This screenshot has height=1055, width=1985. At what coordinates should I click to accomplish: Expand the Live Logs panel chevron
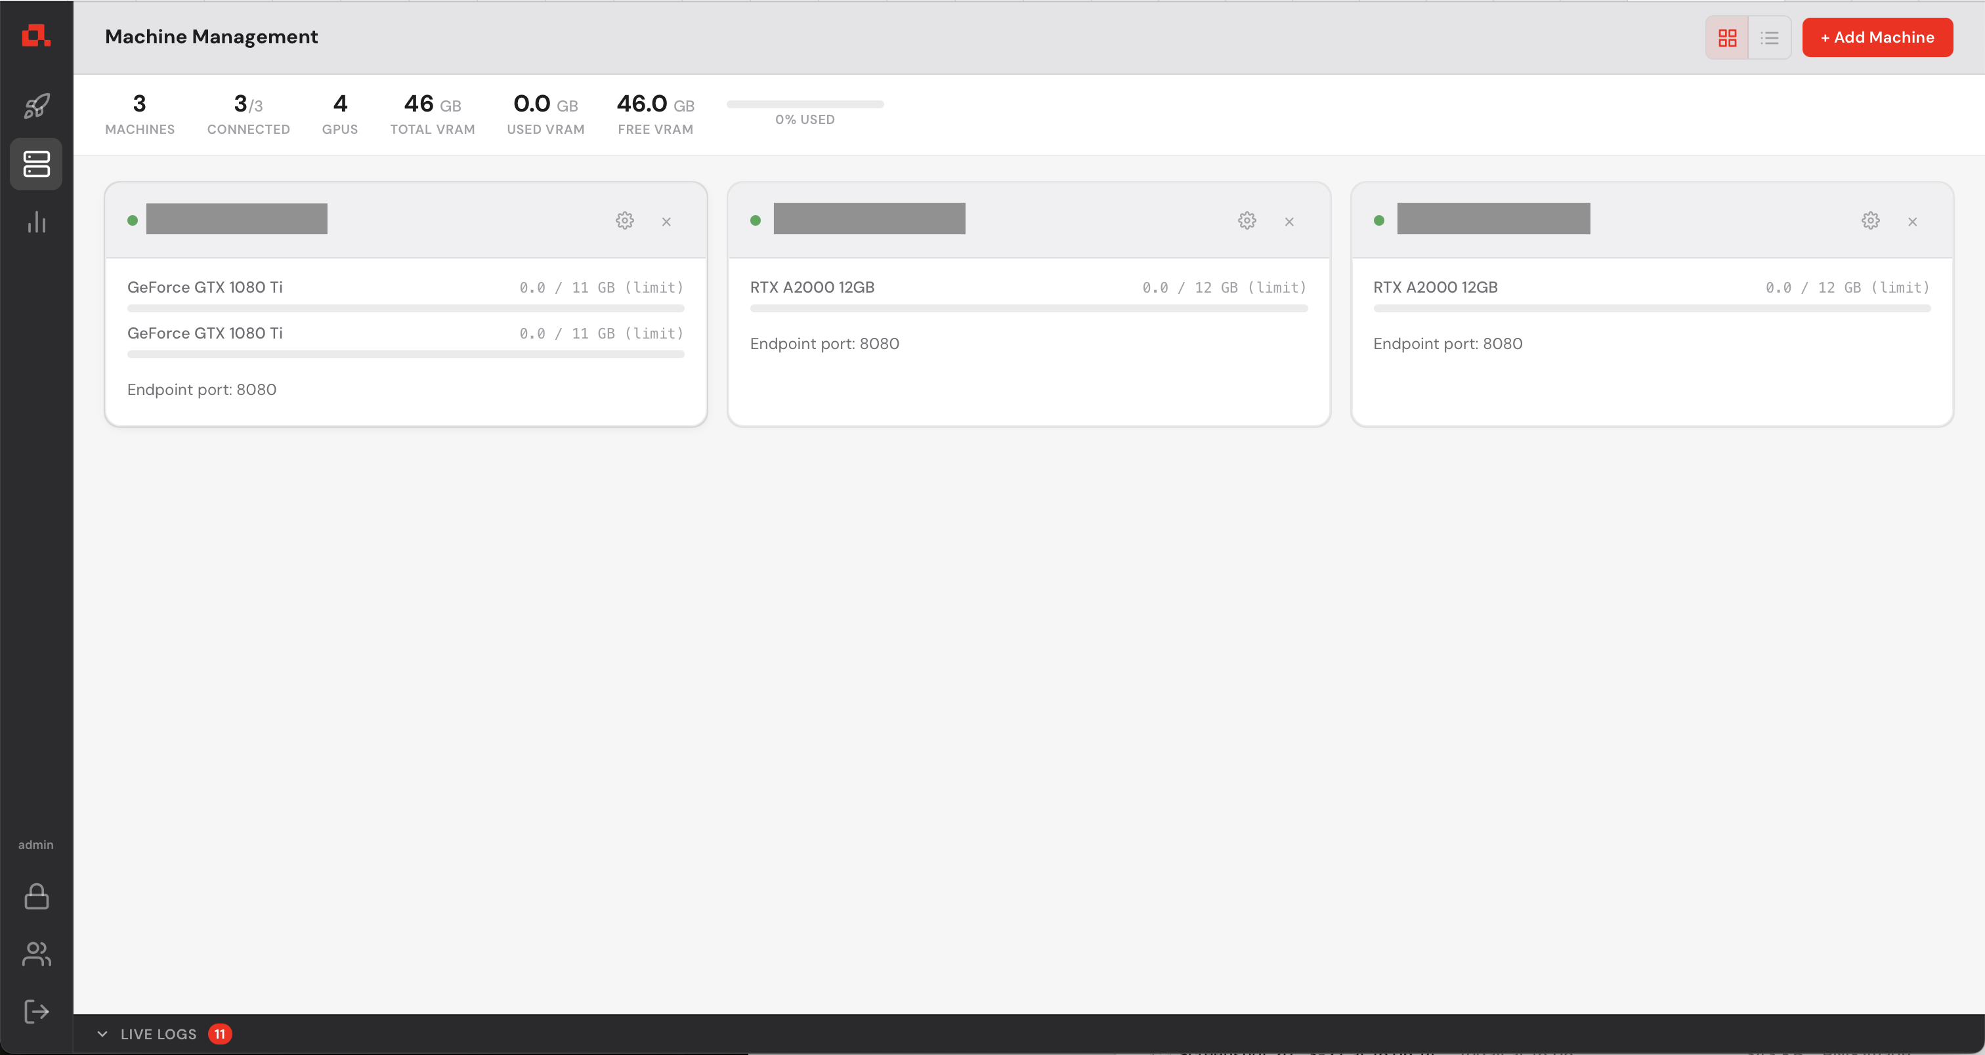(102, 1033)
